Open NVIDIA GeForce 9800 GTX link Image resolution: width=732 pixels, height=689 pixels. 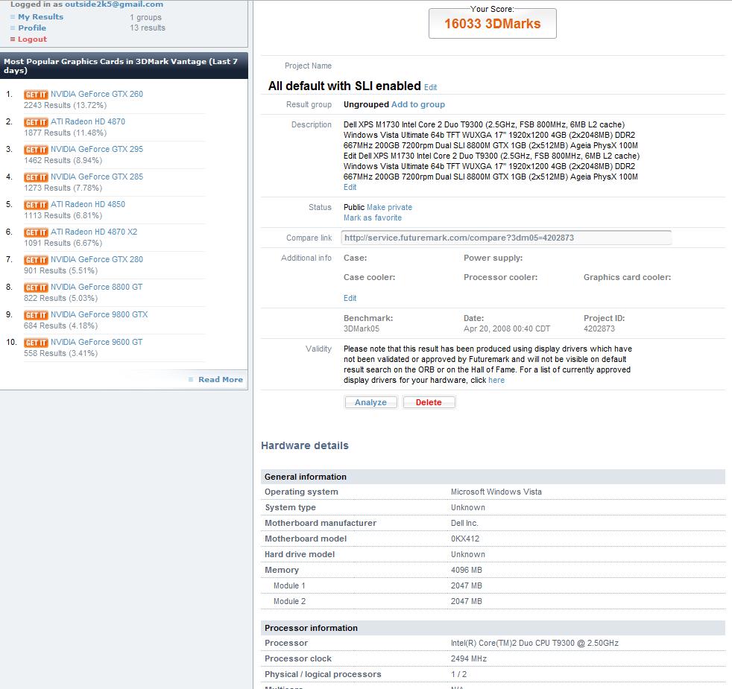[99, 314]
